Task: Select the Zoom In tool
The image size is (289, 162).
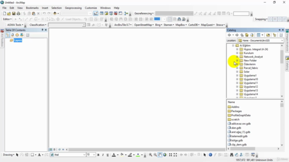Action: coord(150,155)
